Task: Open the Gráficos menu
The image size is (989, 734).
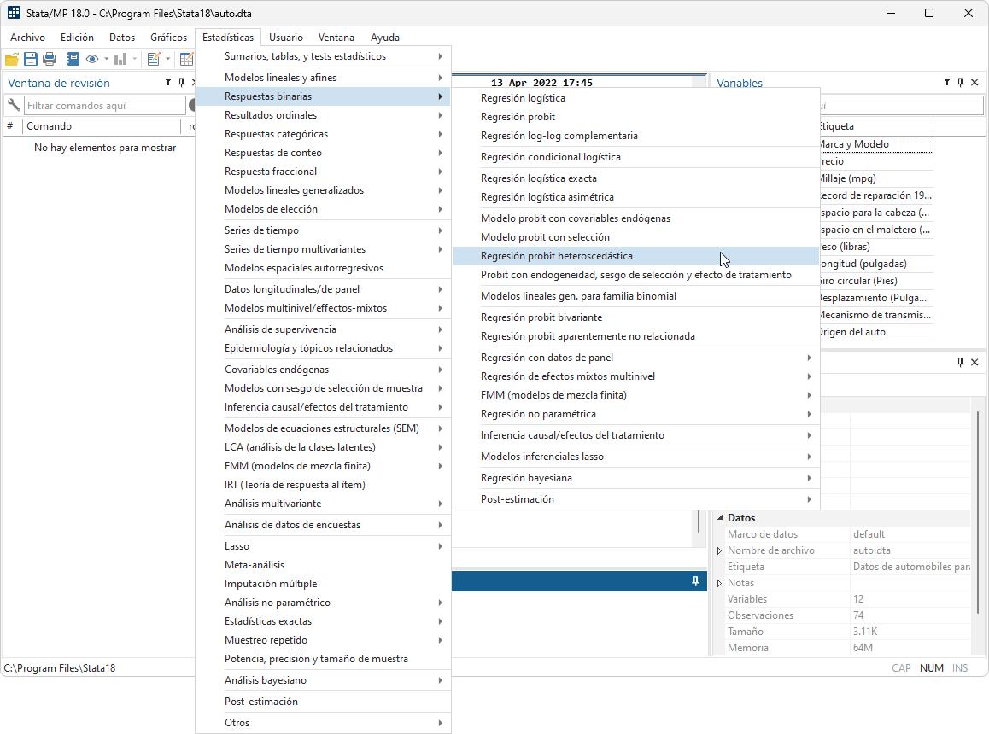Action: tap(168, 38)
